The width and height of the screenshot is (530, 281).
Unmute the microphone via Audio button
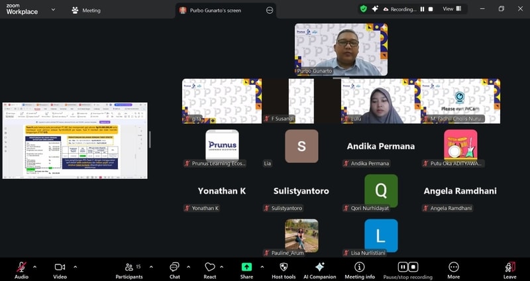pyautogui.click(x=21, y=267)
